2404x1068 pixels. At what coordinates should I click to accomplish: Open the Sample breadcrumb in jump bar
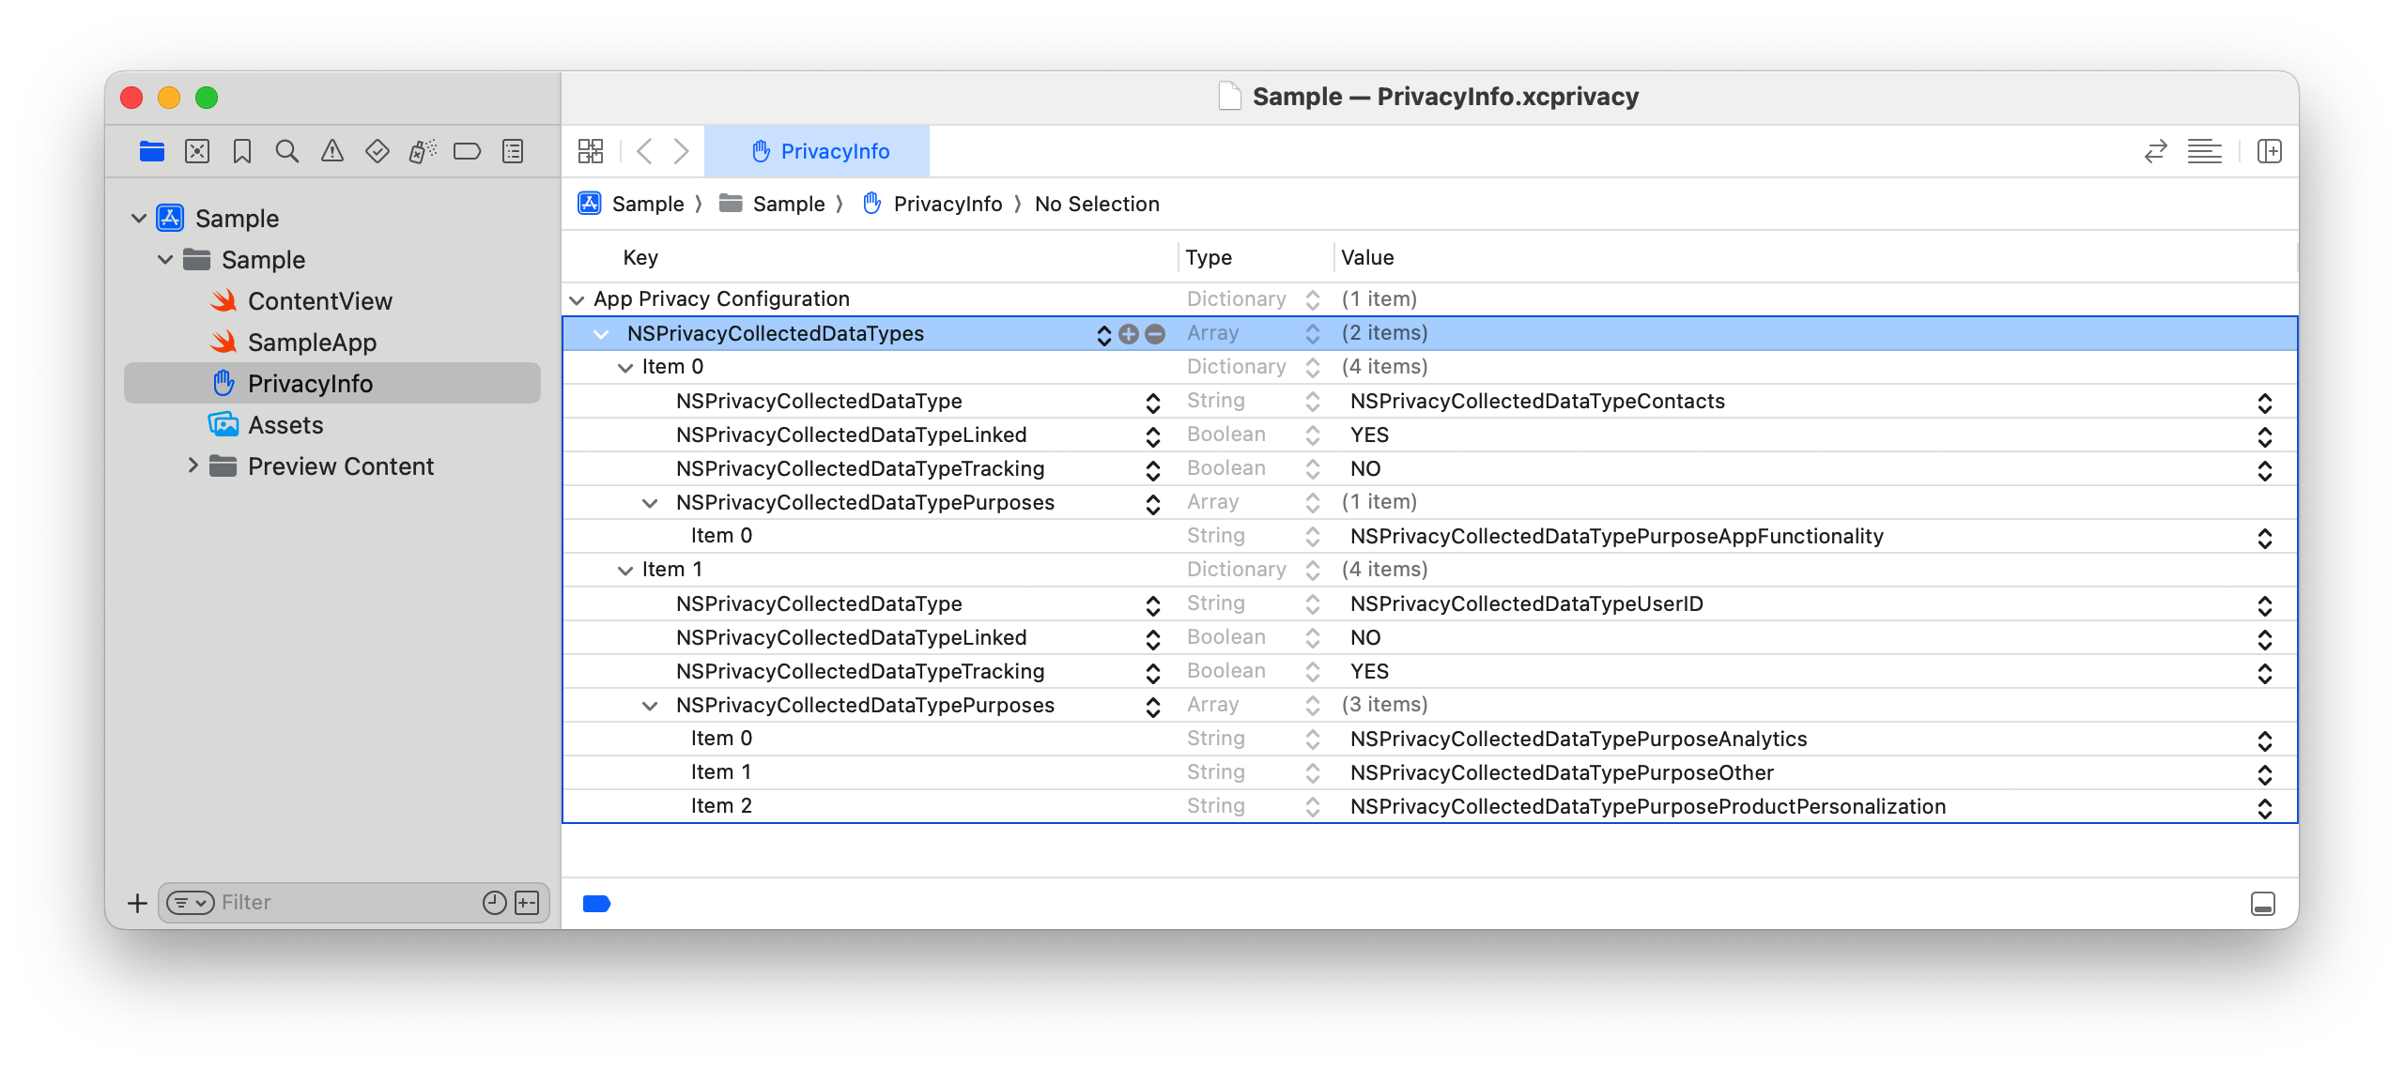[x=648, y=204]
